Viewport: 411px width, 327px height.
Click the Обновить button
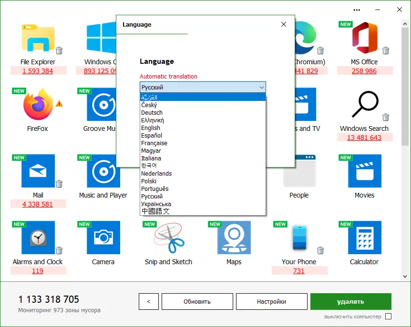pyautogui.click(x=197, y=301)
